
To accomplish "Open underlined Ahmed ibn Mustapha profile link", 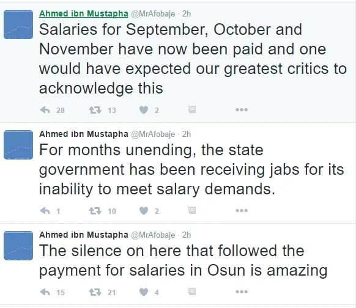I will tap(84, 13).
